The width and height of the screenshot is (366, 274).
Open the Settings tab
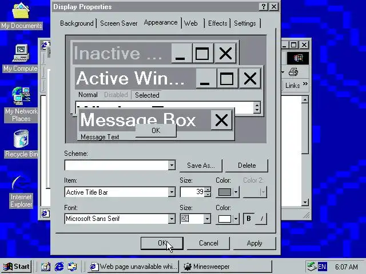pyautogui.click(x=245, y=23)
